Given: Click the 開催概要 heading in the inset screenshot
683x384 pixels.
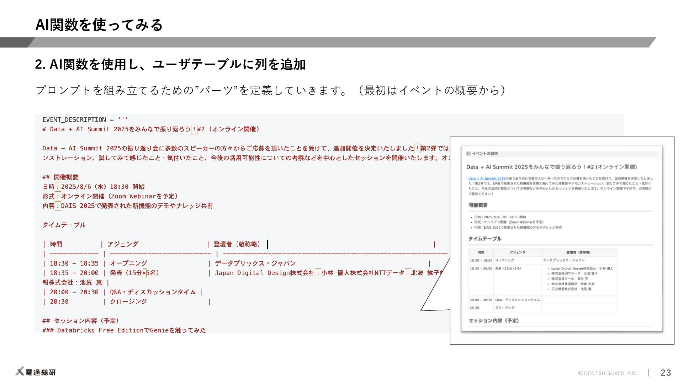Looking at the screenshot, I should [x=478, y=205].
